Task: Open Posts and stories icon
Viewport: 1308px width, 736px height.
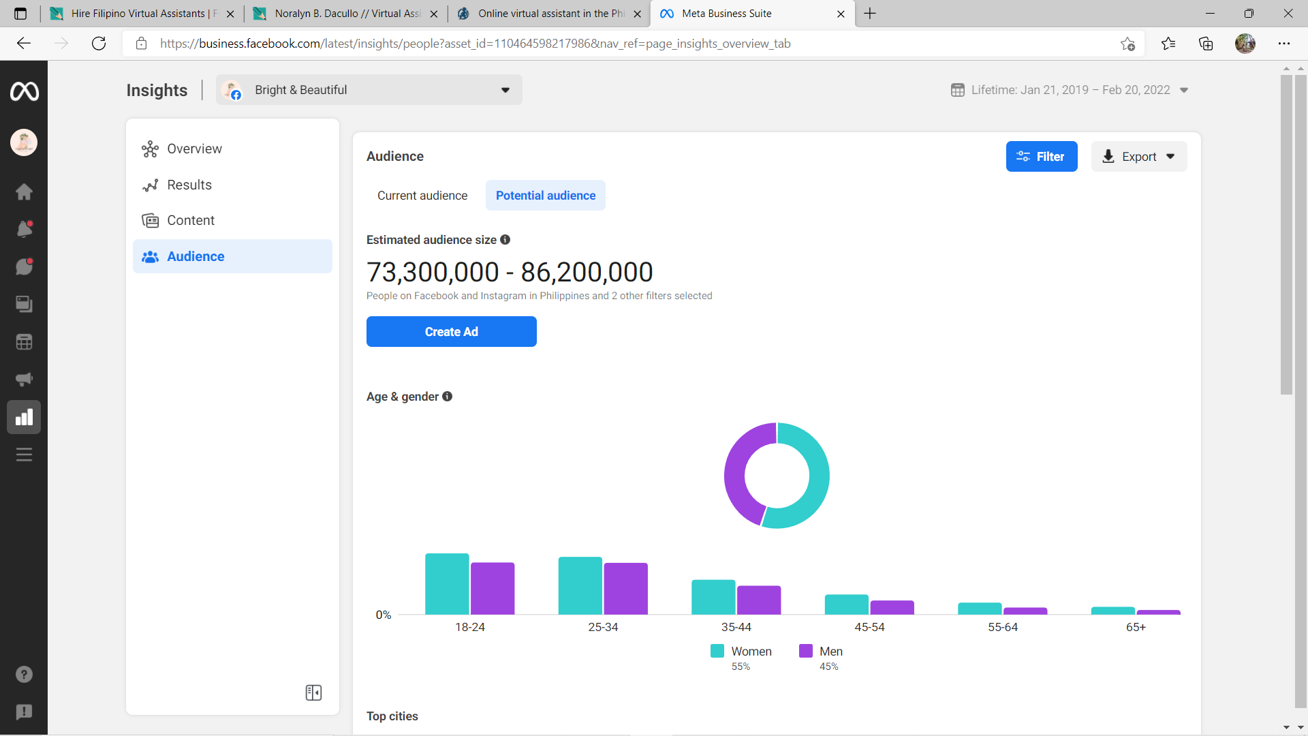Action: coord(24,304)
